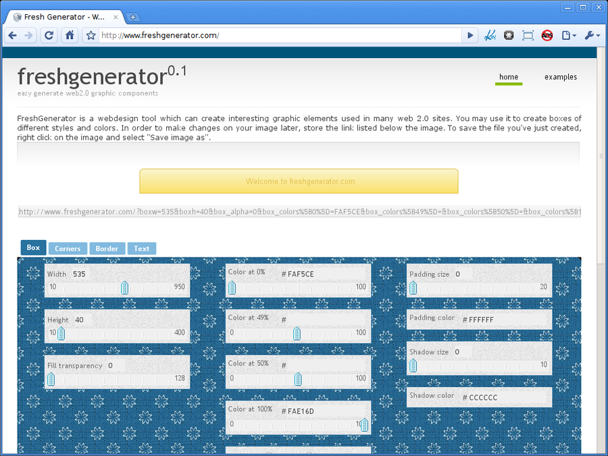Click the "128" maximum label on Fill transparency
The width and height of the screenshot is (608, 456).
click(180, 378)
